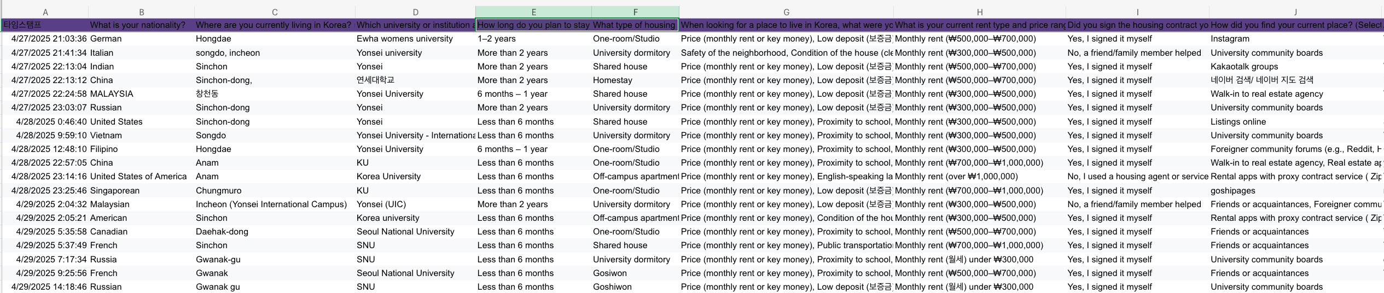Image resolution: width=1384 pixels, height=293 pixels.
Task: Click the '1–2 years' stay duration cell
Action: (x=497, y=39)
